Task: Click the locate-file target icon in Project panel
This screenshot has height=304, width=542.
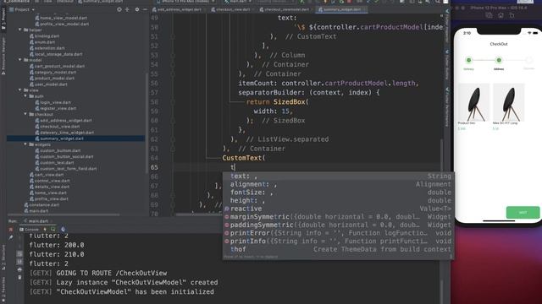Action: point(119,9)
